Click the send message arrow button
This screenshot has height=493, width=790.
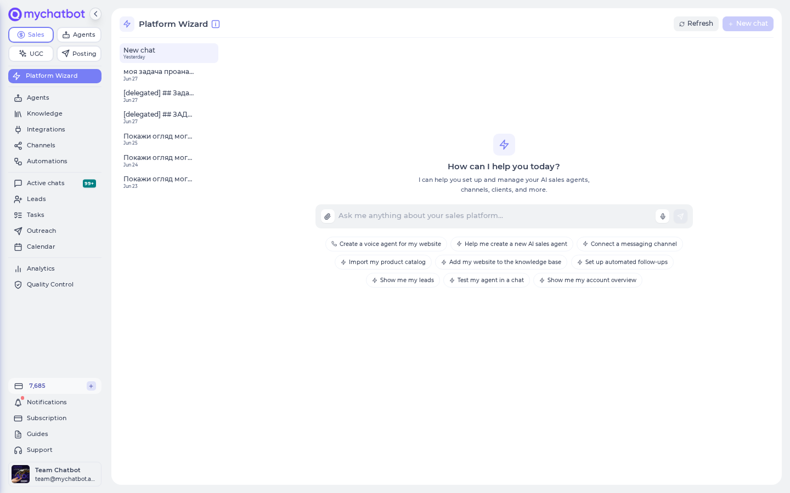680,216
